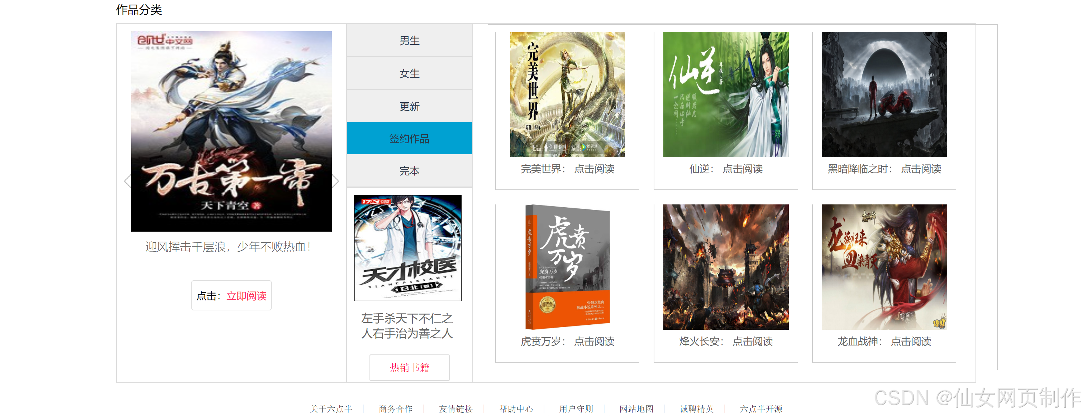1083x416 pixels.
Task: Open the 更新 category tab
Action: pyautogui.click(x=409, y=106)
